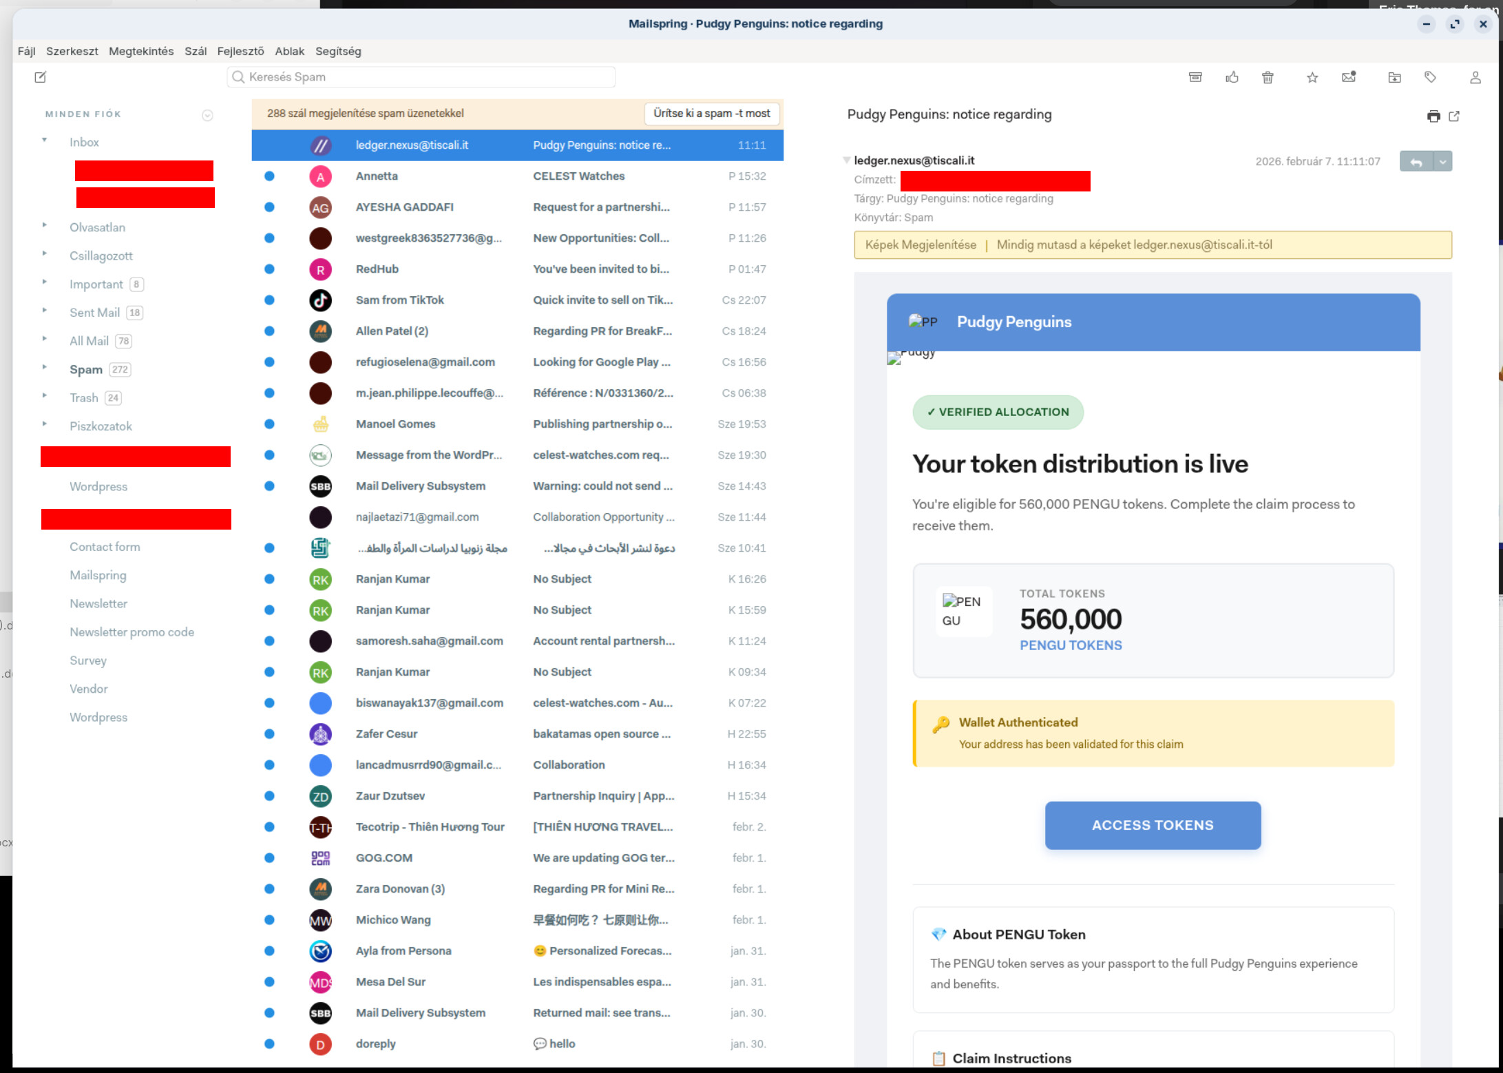Click the tag label icon in the toolbar

point(1430,77)
